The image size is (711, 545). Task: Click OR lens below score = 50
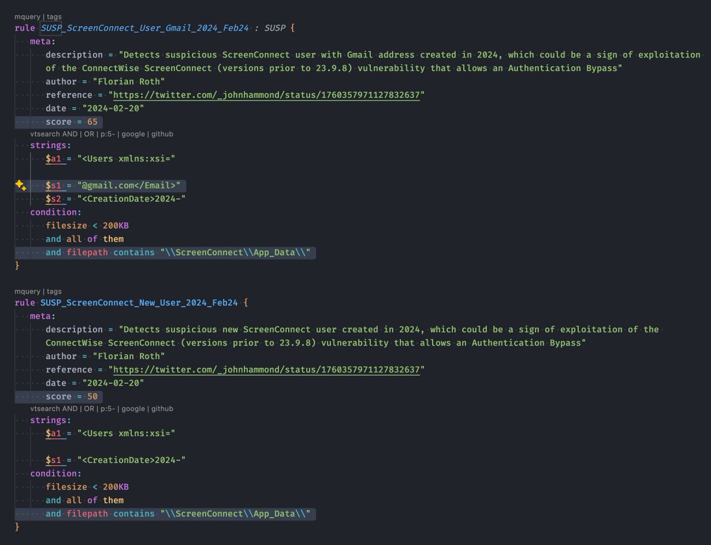tap(89, 409)
